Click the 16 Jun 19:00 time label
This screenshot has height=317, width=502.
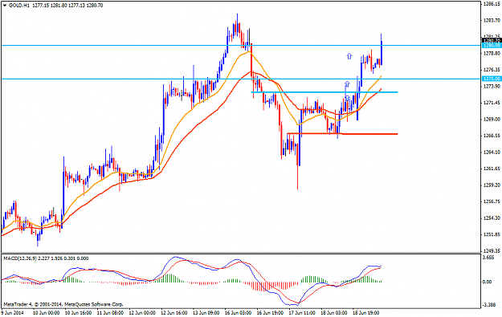coord(271,312)
